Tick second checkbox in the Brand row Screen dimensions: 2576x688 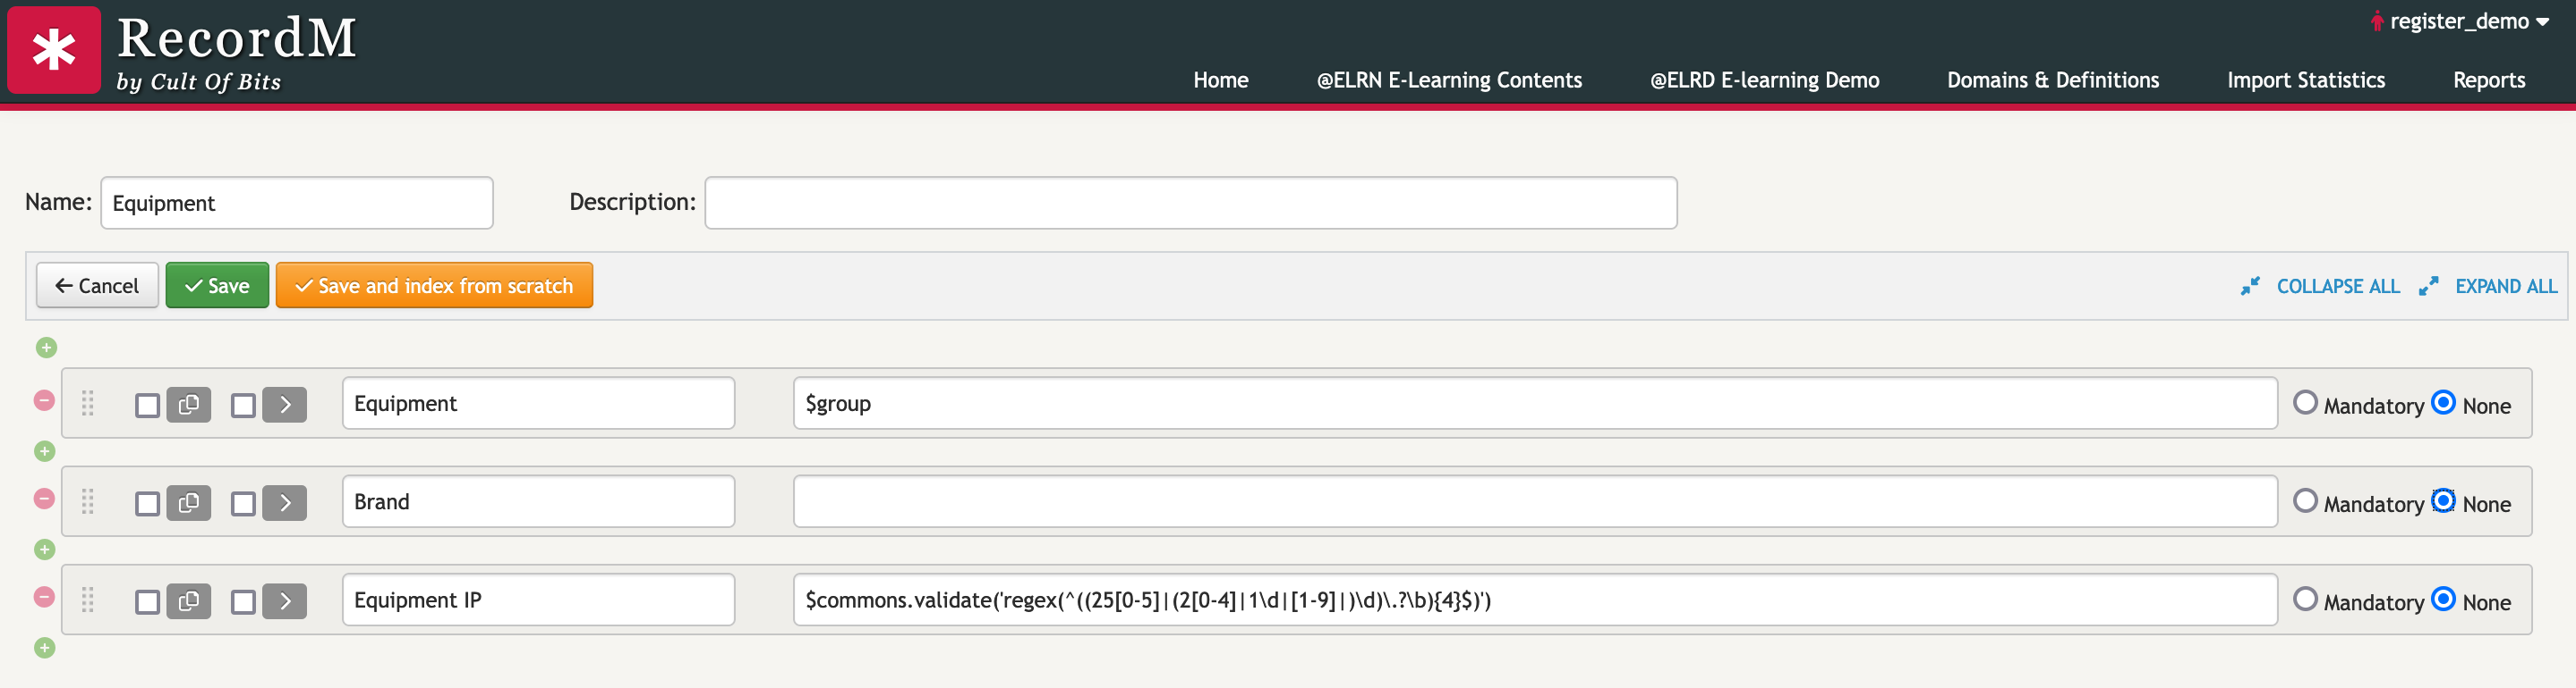[243, 503]
